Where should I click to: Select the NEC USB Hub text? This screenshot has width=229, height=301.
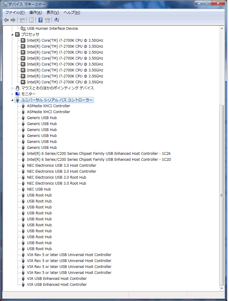coord(39,189)
